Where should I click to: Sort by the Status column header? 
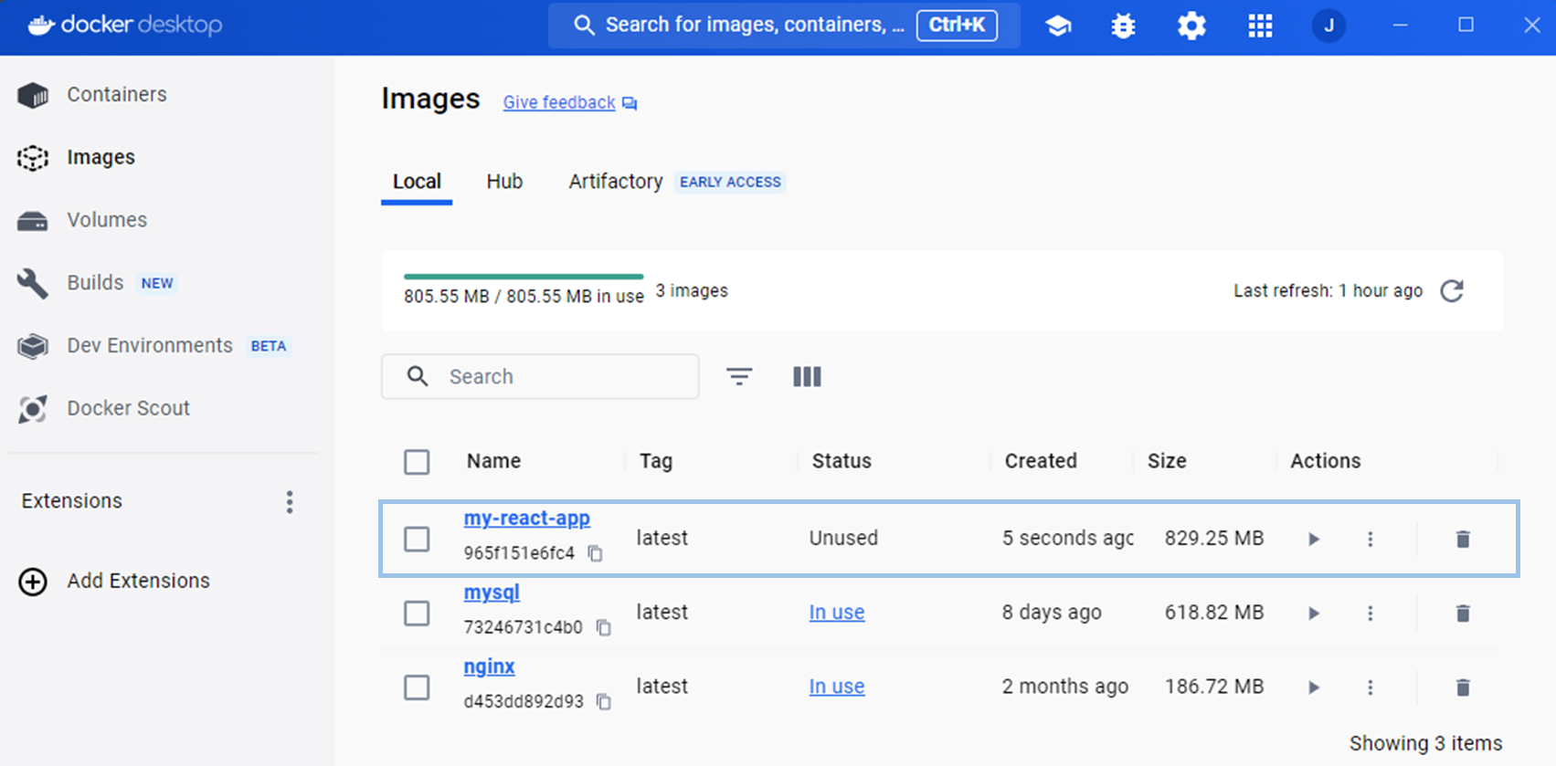coord(842,461)
